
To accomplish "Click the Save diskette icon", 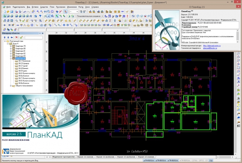I will pos(12,12).
